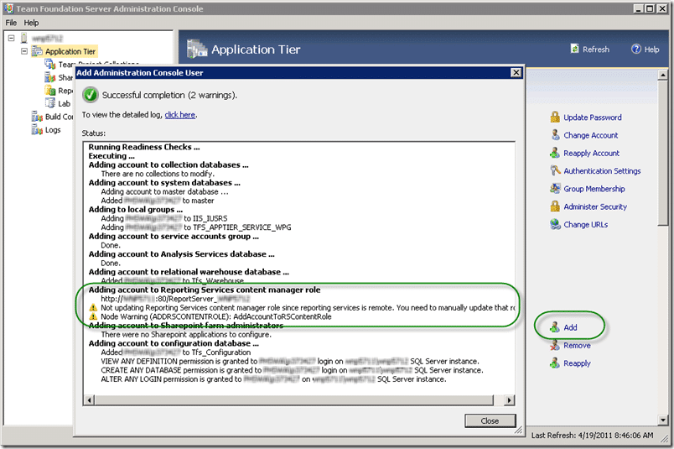Select the Logs tree item
This screenshot has height=449, width=674.
(x=53, y=129)
